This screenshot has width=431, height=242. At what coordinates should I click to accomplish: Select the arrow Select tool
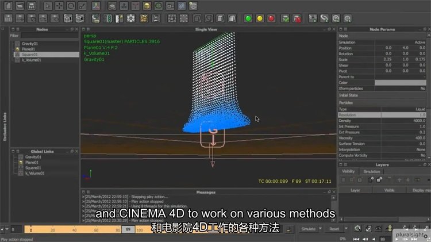click(48, 6)
